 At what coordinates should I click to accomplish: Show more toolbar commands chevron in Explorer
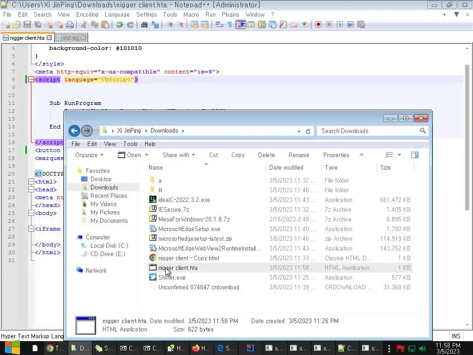(361, 154)
